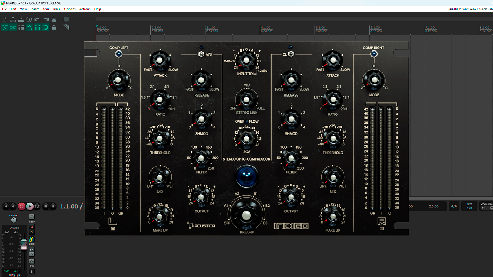Toggle the COMP RIGHT switch
Image resolution: width=493 pixels, height=277 pixels.
click(374, 54)
